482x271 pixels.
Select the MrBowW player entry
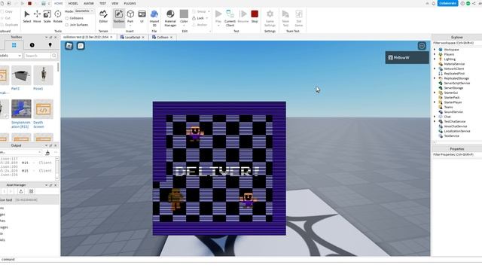[x=407, y=57]
